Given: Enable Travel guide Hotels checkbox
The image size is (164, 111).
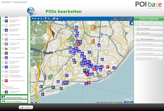Looking at the screenshot, I should point(3,58).
